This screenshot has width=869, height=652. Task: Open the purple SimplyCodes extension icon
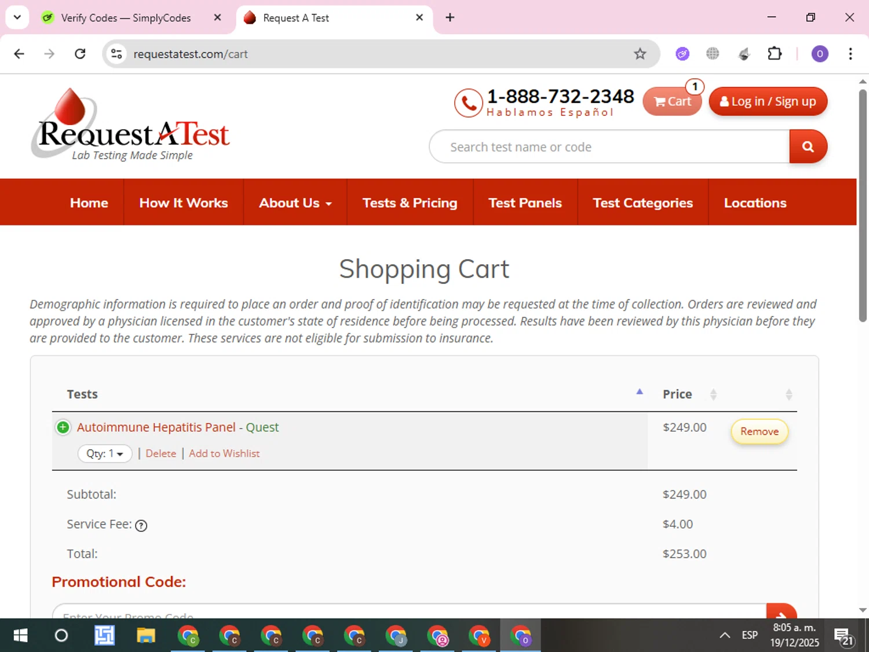tap(682, 54)
